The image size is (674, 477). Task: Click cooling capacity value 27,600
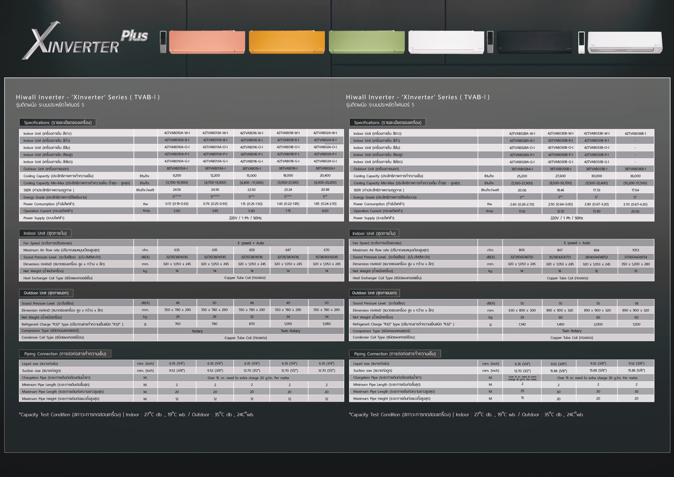pyautogui.click(x=560, y=176)
